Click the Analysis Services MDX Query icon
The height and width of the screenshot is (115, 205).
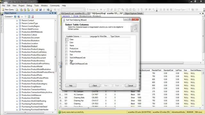[x=21, y=10]
